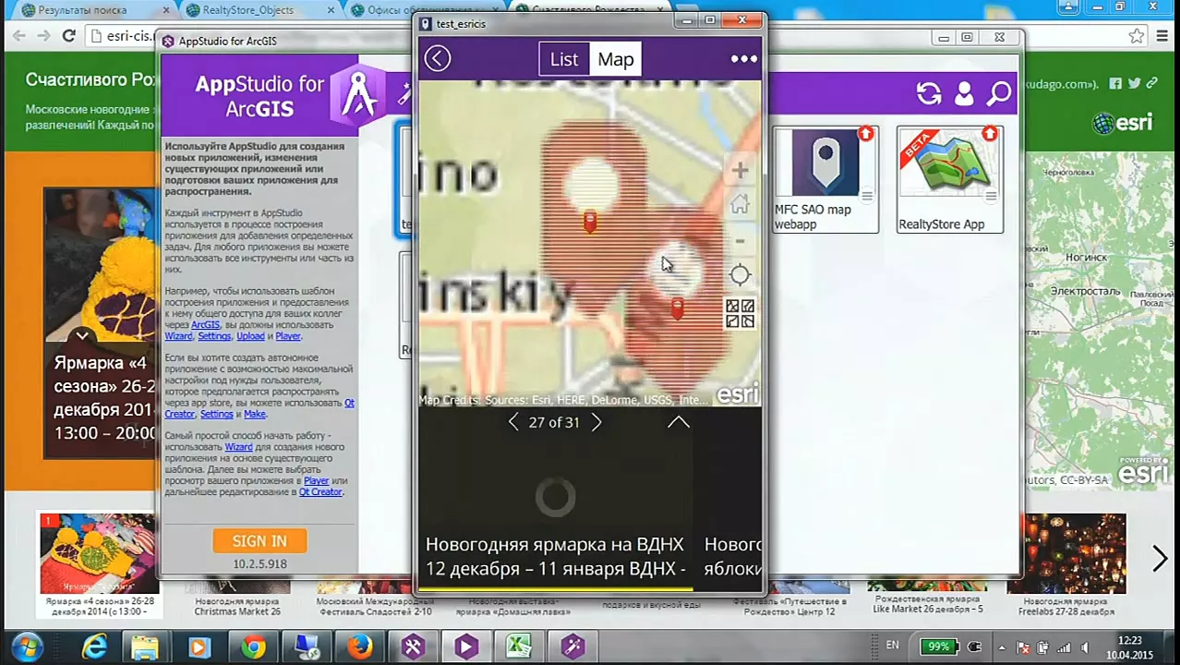This screenshot has height=665, width=1180.
Task: Click the browser forward arrow
Action: [x=43, y=36]
